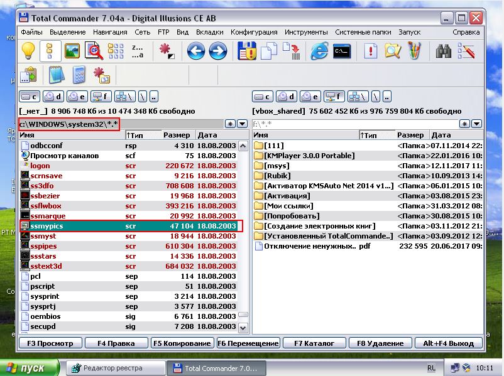Select drive e in the left panel
The height and width of the screenshot is (376, 504).
pyautogui.click(x=77, y=97)
